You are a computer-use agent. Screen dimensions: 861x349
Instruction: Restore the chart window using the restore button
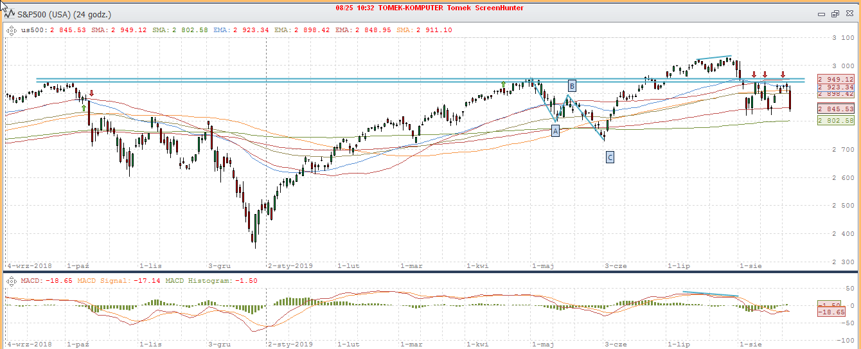[x=835, y=13]
